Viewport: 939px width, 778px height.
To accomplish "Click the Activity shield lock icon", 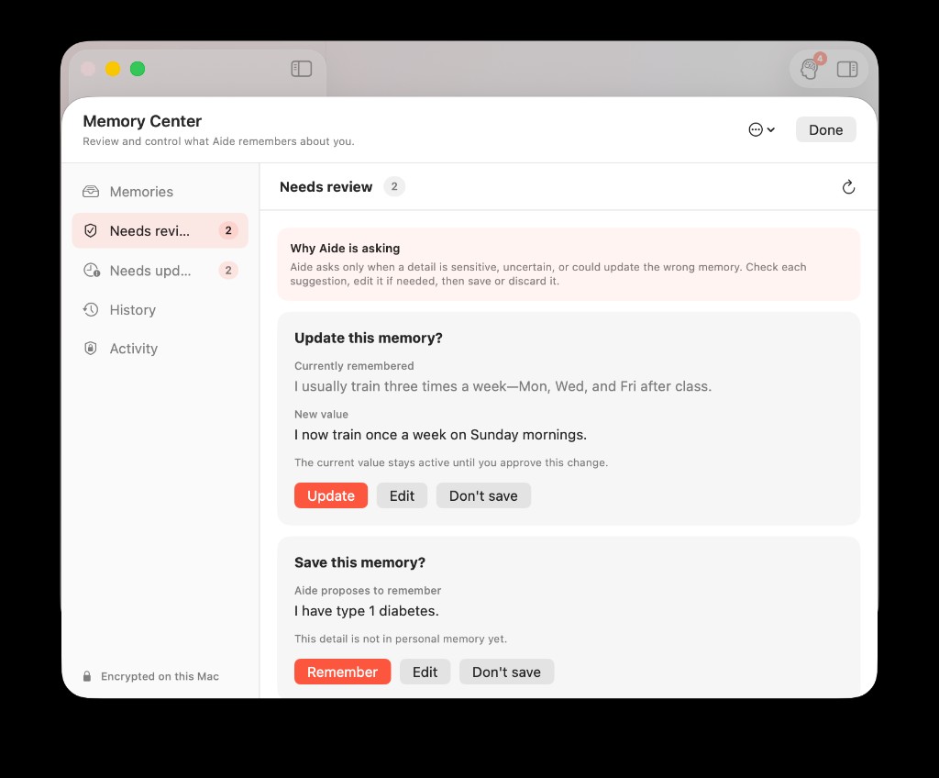I will coord(91,349).
